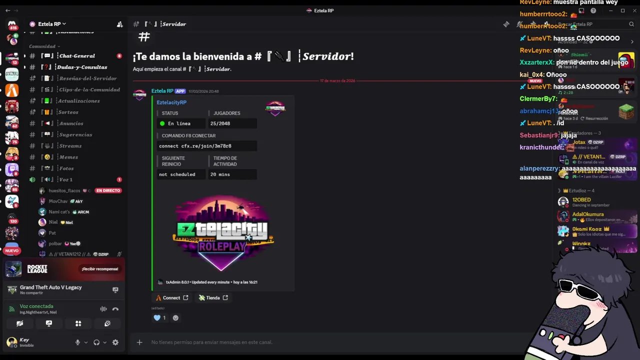Click Pat in voice channel list

[52, 233]
